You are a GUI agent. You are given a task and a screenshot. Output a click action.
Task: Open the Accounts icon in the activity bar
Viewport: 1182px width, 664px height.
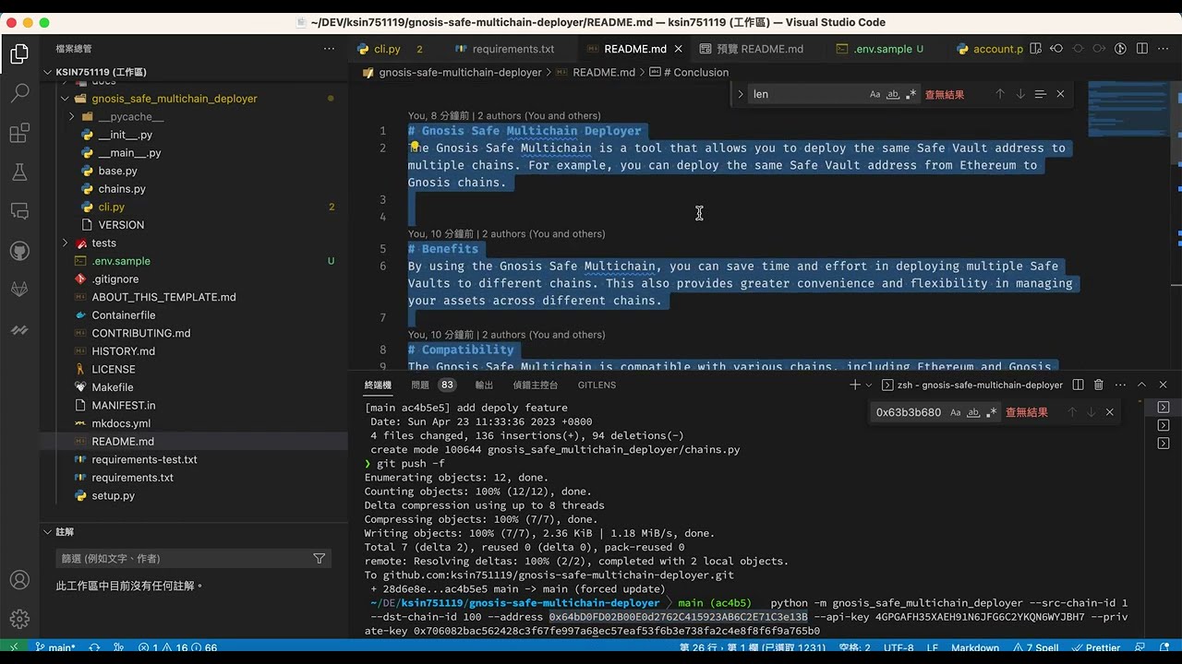point(19,580)
